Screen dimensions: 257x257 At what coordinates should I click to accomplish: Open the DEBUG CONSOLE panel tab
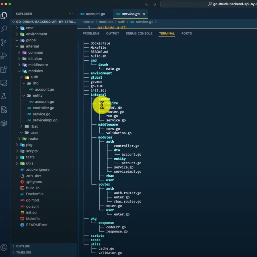coord(139,33)
